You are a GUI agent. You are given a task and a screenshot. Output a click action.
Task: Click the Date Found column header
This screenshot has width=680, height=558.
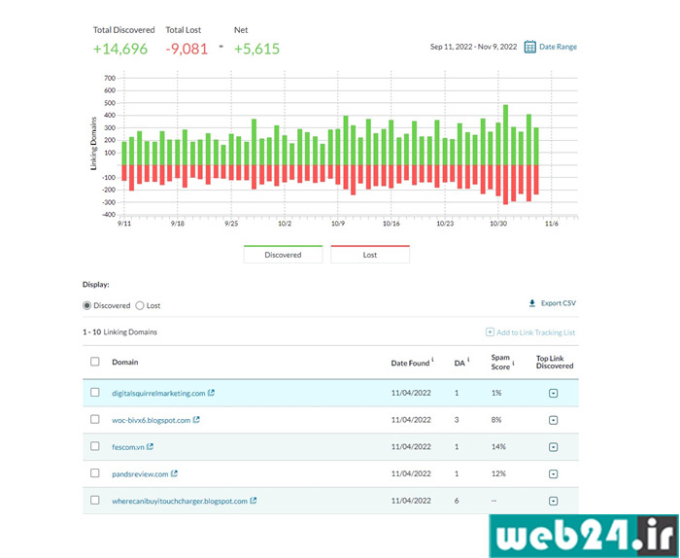pyautogui.click(x=410, y=363)
